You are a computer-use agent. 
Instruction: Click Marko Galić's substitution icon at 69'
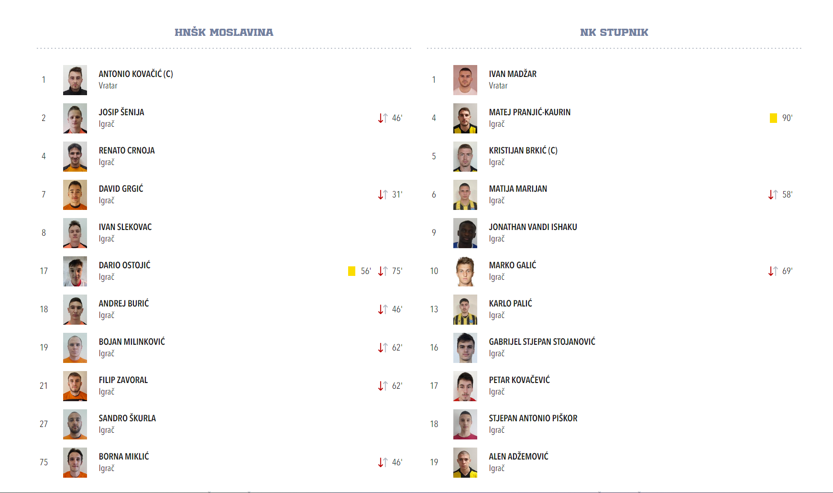point(773,271)
